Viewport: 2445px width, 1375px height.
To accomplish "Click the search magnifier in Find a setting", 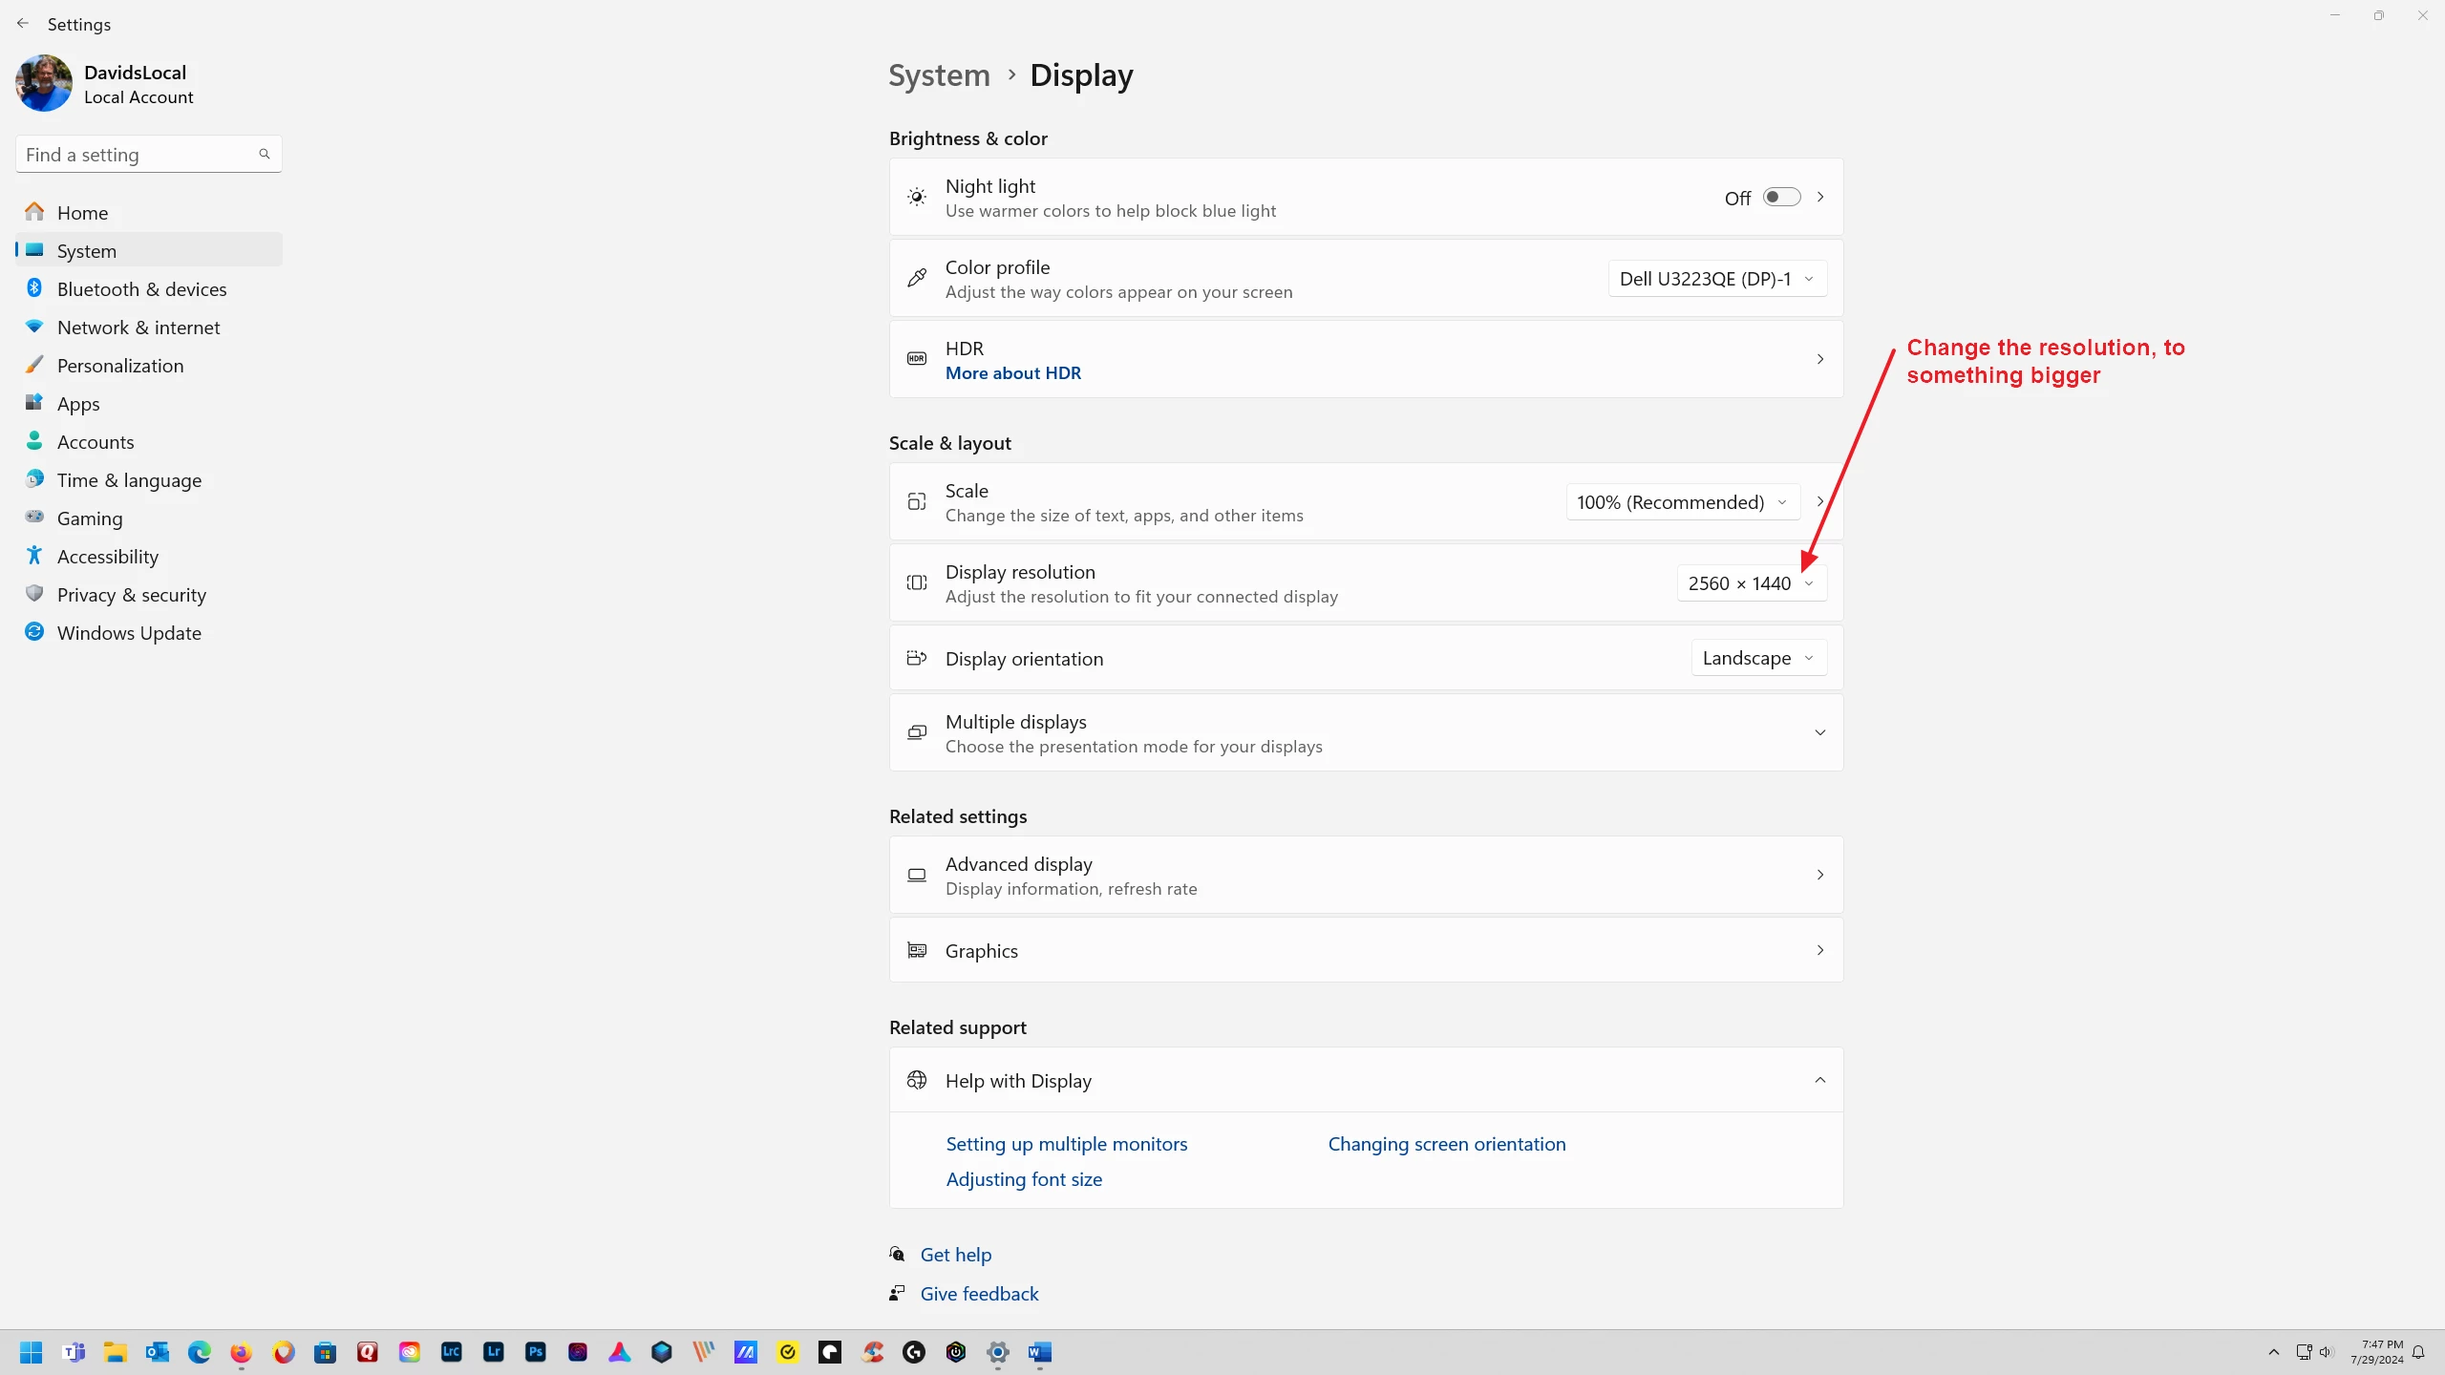I will tap(265, 154).
